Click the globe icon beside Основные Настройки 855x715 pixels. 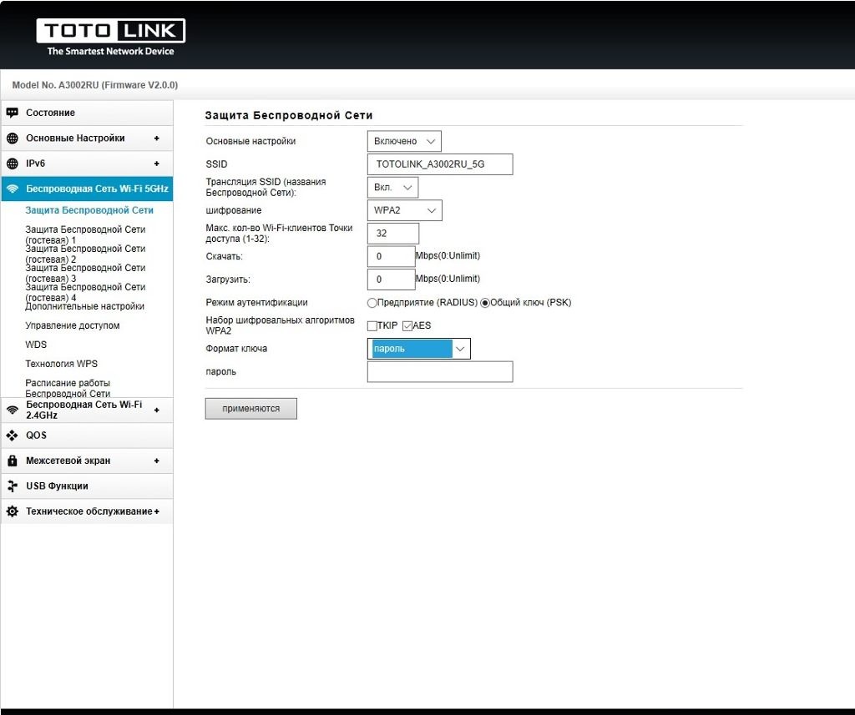click(12, 138)
